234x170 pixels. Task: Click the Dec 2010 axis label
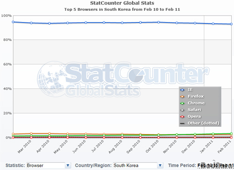coord(188,147)
